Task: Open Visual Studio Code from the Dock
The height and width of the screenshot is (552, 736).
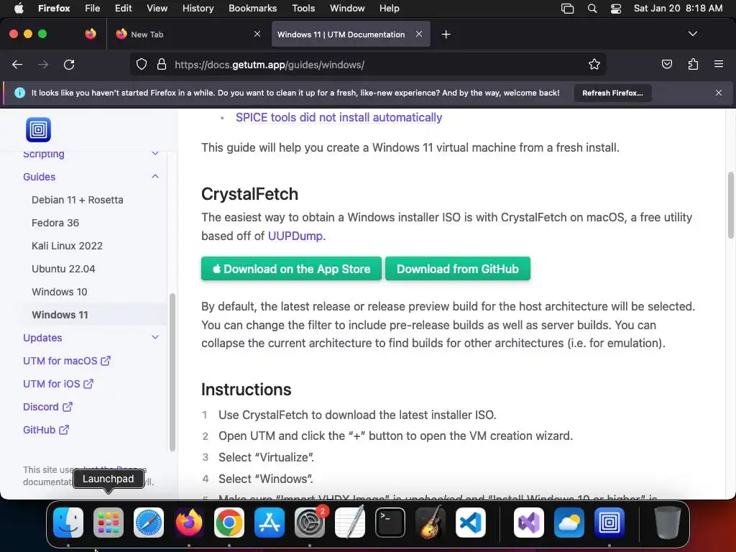Action: [x=471, y=522]
